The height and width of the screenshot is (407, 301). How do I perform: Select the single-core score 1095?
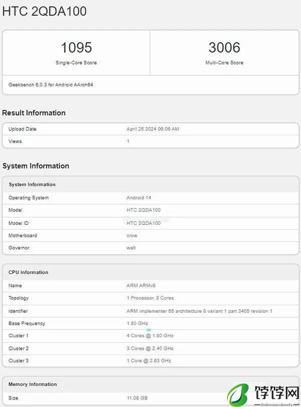coord(76,48)
